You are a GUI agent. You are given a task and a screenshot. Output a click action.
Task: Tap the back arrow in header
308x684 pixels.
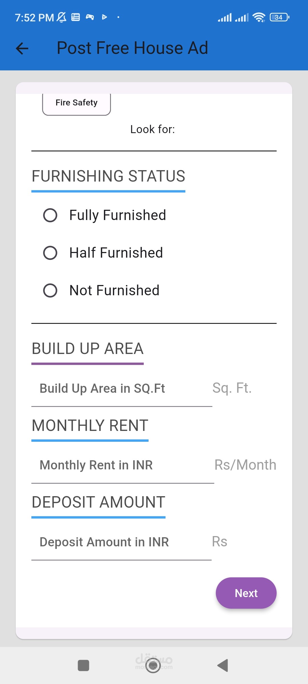pos(22,48)
